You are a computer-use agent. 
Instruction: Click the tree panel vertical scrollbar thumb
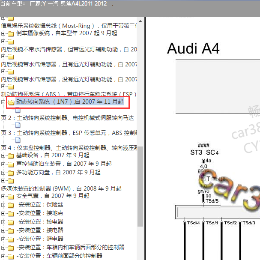(140, 187)
